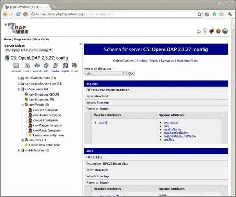Open the organizationalUnitName attribute link
The image size is (236, 197).
(179, 136)
